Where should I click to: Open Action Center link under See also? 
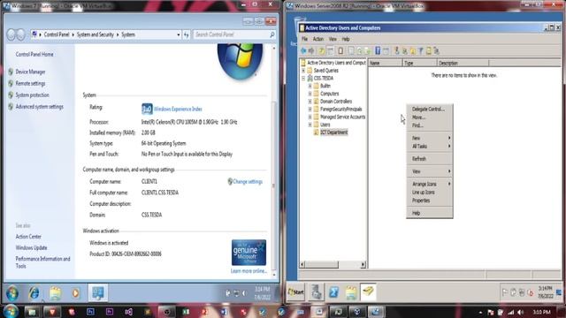(x=28, y=237)
